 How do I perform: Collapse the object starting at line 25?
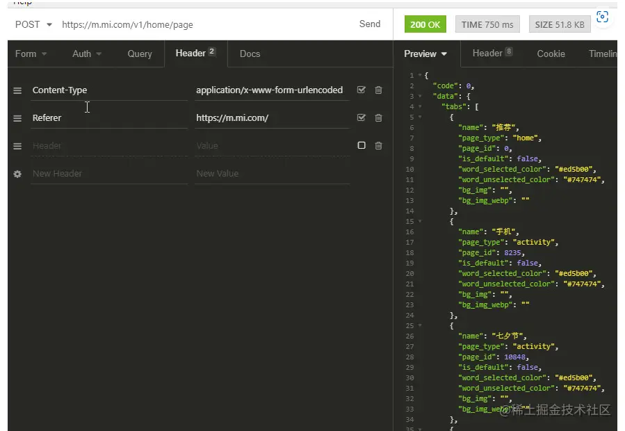click(420, 326)
